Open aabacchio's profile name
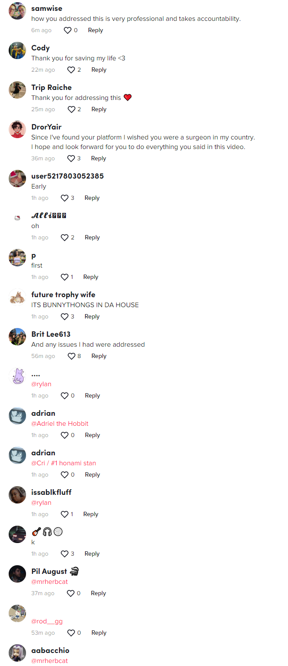The height and width of the screenshot is (666, 288). click(x=50, y=650)
